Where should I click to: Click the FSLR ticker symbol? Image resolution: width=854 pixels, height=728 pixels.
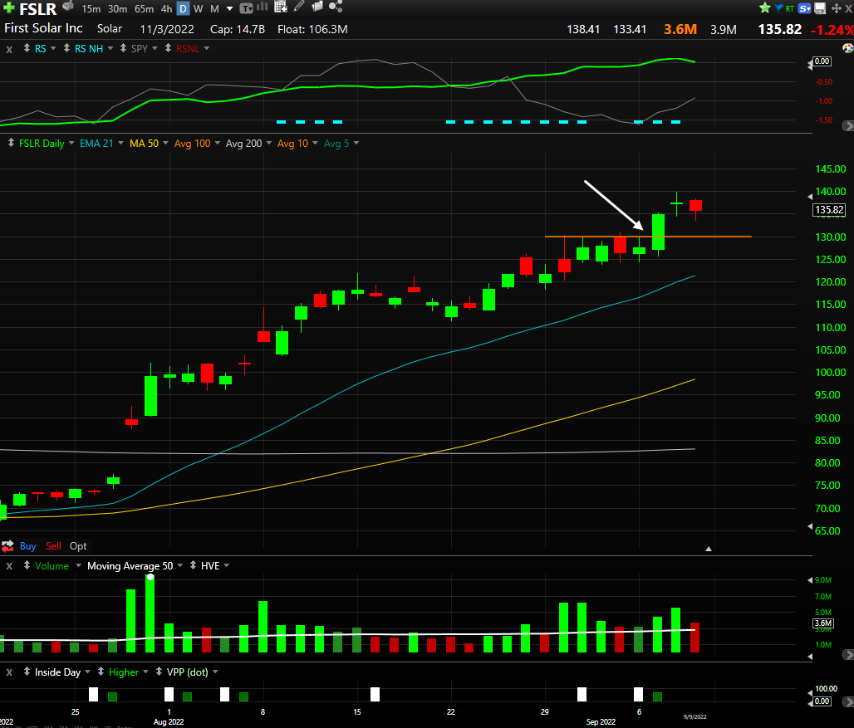click(x=38, y=8)
